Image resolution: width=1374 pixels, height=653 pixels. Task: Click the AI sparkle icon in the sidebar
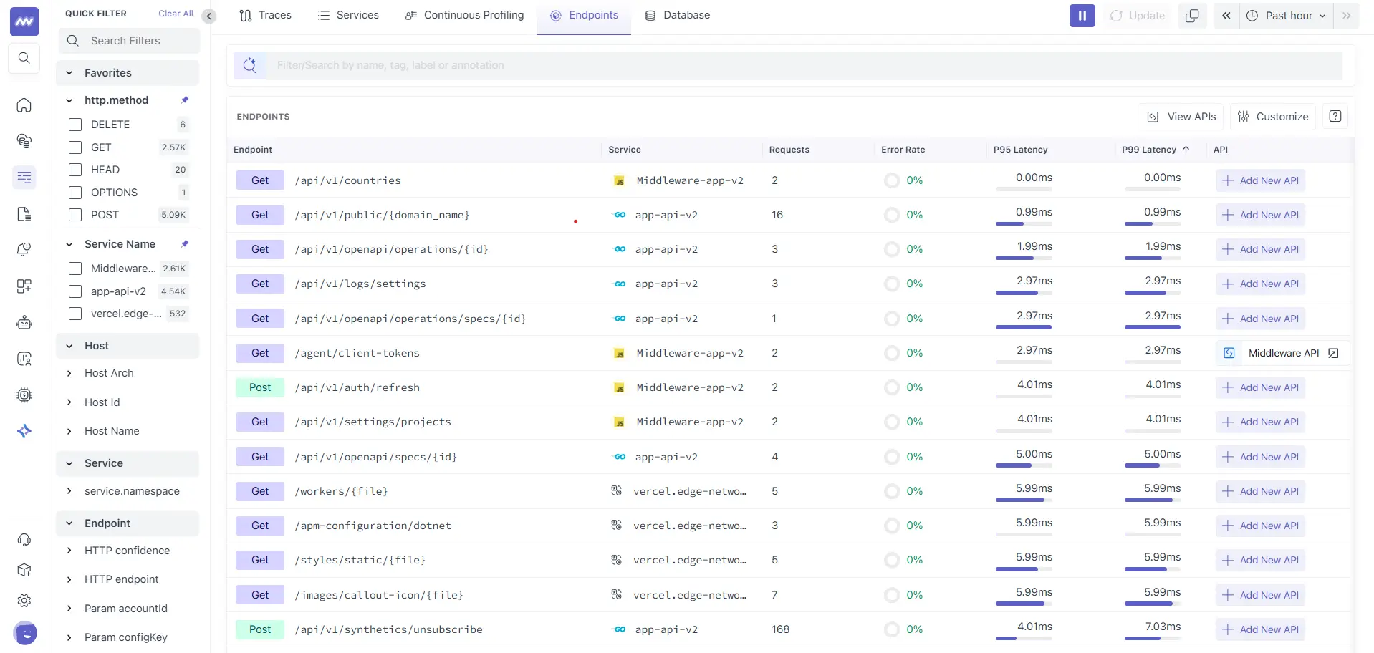pyautogui.click(x=24, y=430)
